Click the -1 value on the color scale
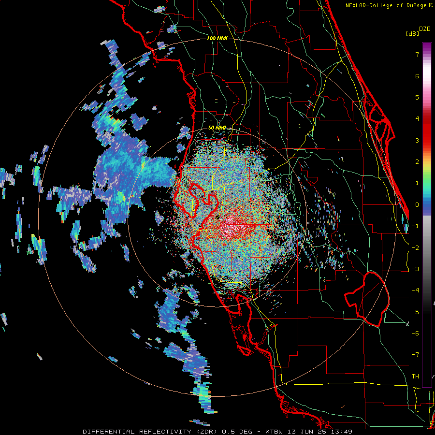435x435 pixels. pos(415,226)
